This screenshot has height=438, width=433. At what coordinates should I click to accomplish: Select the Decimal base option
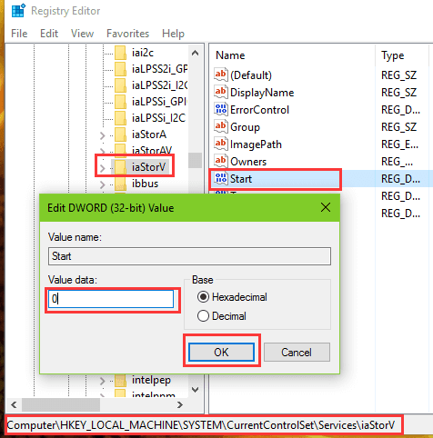tap(203, 316)
